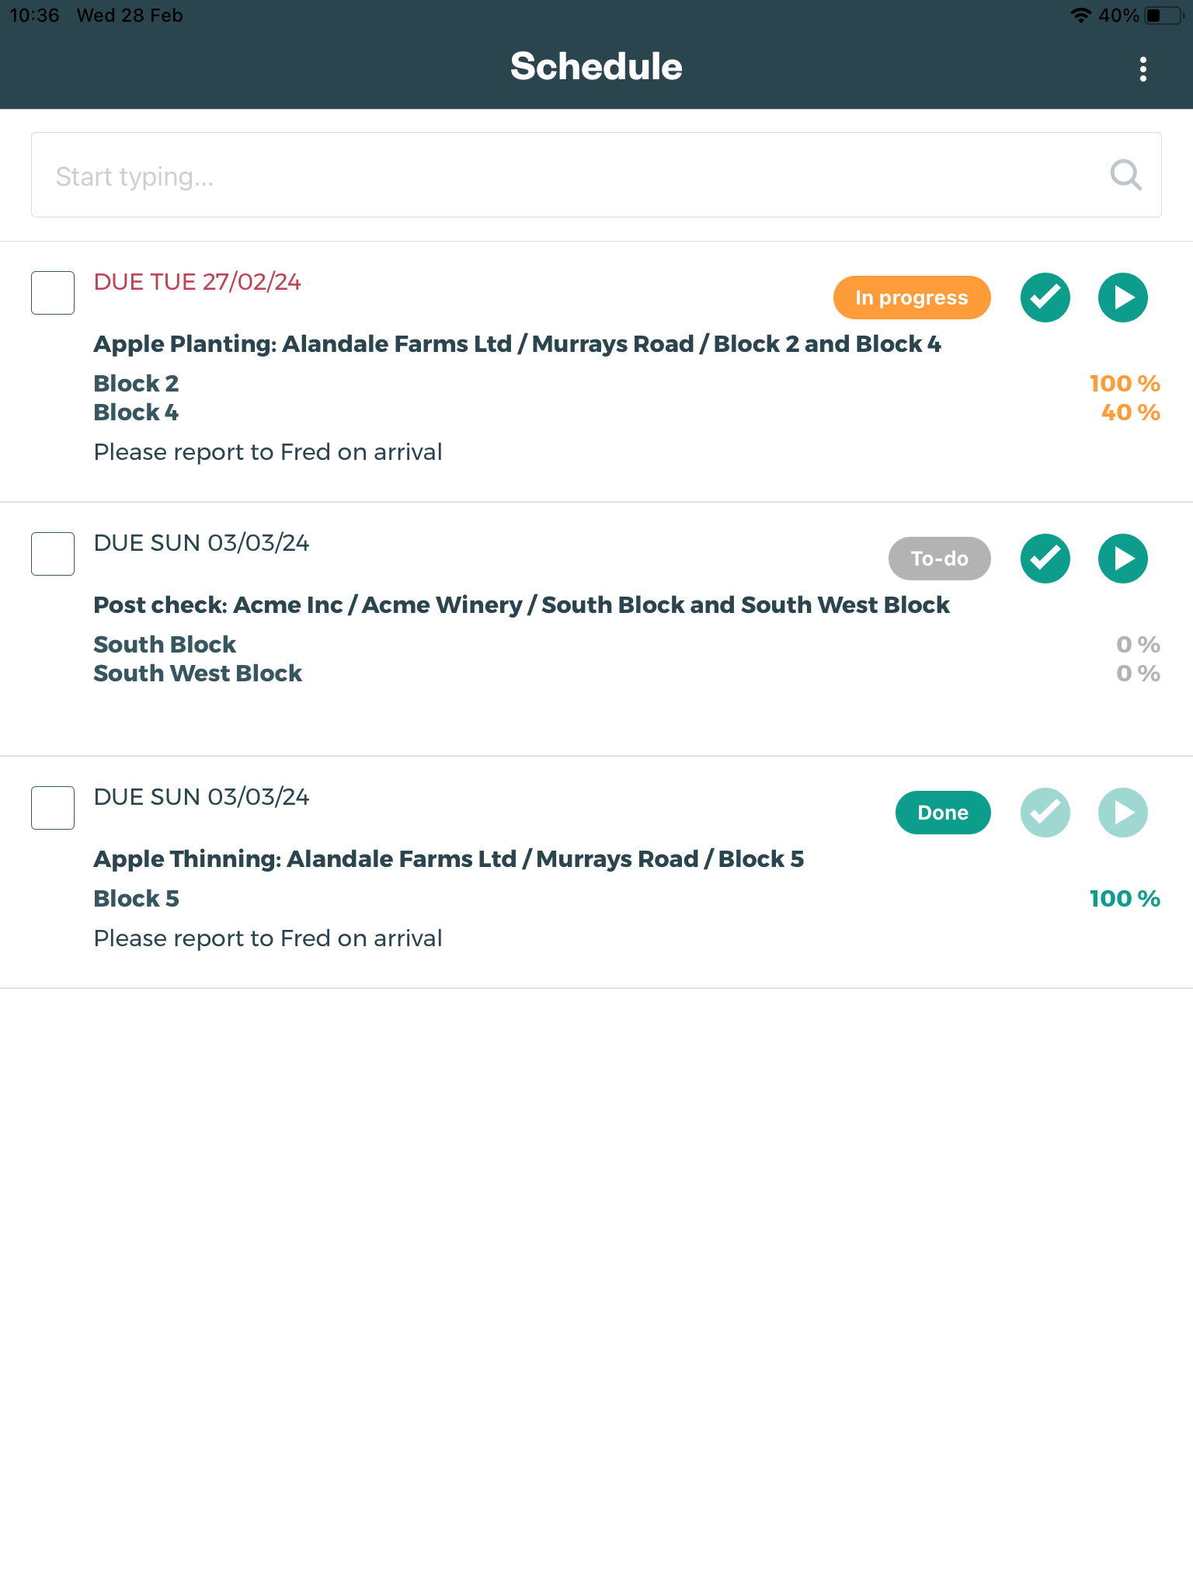The height and width of the screenshot is (1591, 1193).
Task: Tap the Done status badge
Action: (x=942, y=813)
